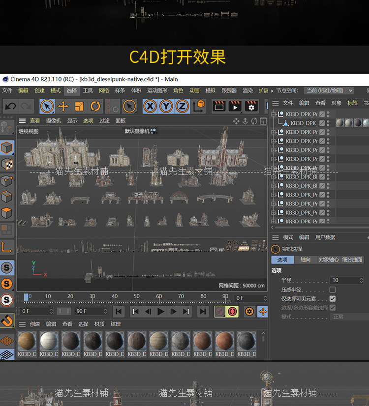Image resolution: width=369 pixels, height=406 pixels.
Task: Click the viewport toggle layout icon
Action: (263, 121)
